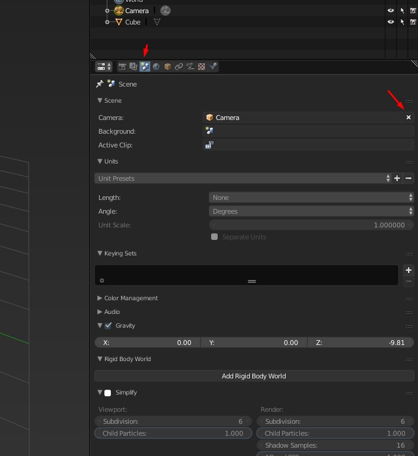
Task: Toggle Cube selectability arrow
Action: point(402,22)
